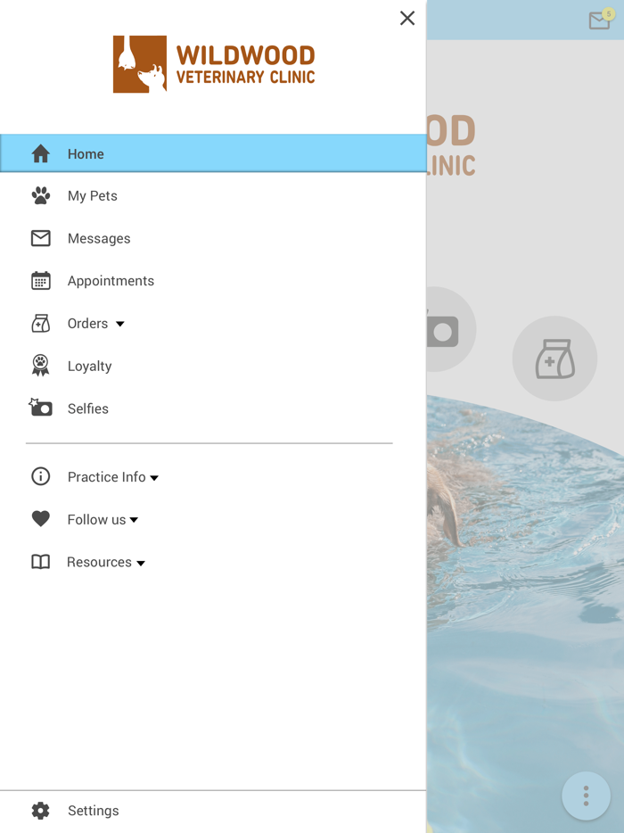Click the heart icon beside Follow us
The height and width of the screenshot is (833, 624).
coord(41,518)
